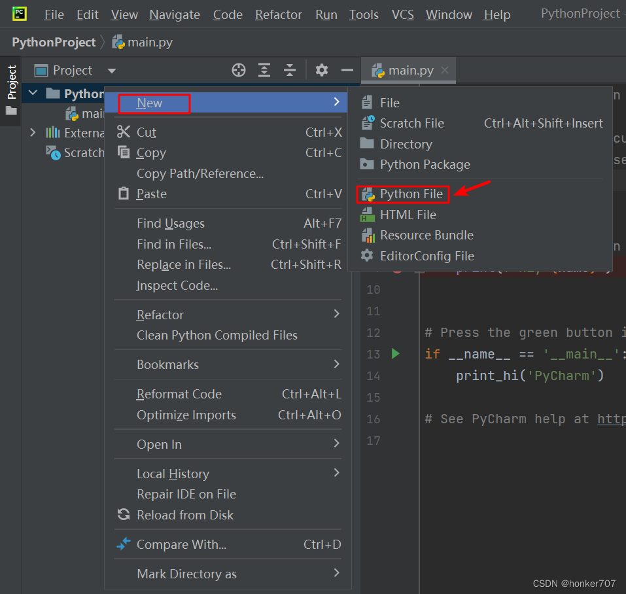Click Reload from Disk refresh icon
This screenshot has width=626, height=594.
click(124, 514)
